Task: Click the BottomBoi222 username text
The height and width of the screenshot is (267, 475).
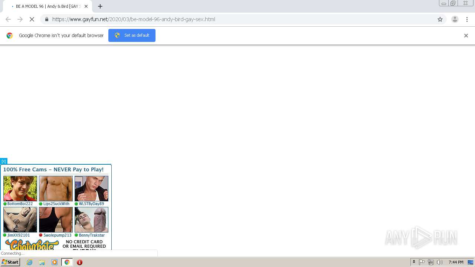Action: (x=20, y=204)
